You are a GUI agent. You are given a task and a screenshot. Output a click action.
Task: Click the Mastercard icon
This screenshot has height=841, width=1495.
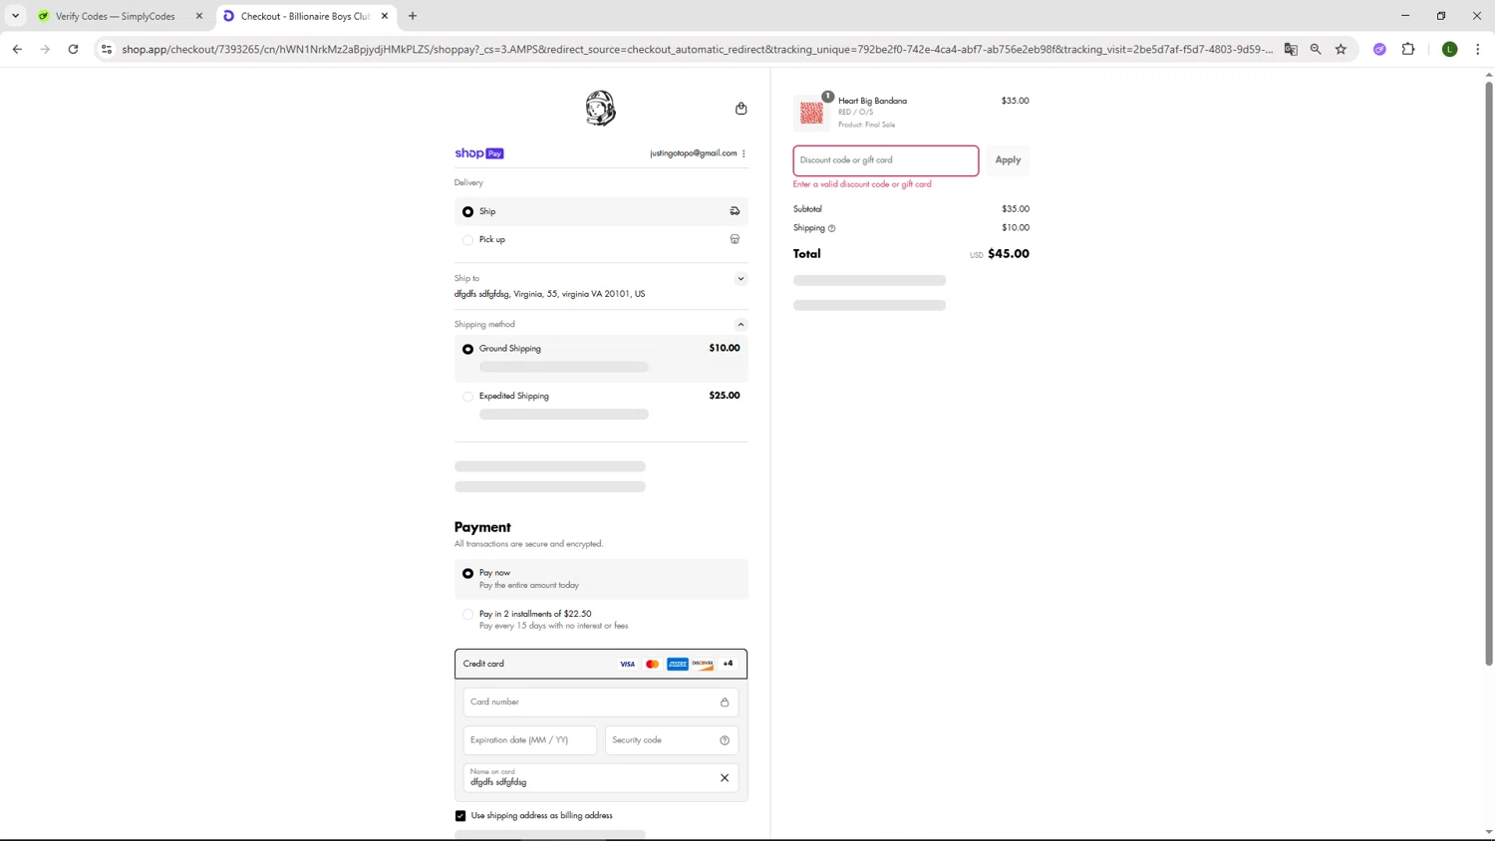tap(652, 664)
